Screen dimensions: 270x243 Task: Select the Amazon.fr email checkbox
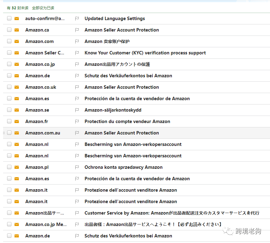pos(9,121)
